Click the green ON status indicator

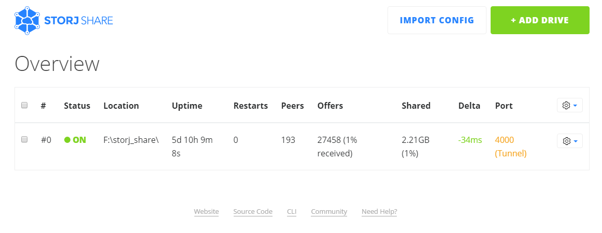tap(75, 140)
